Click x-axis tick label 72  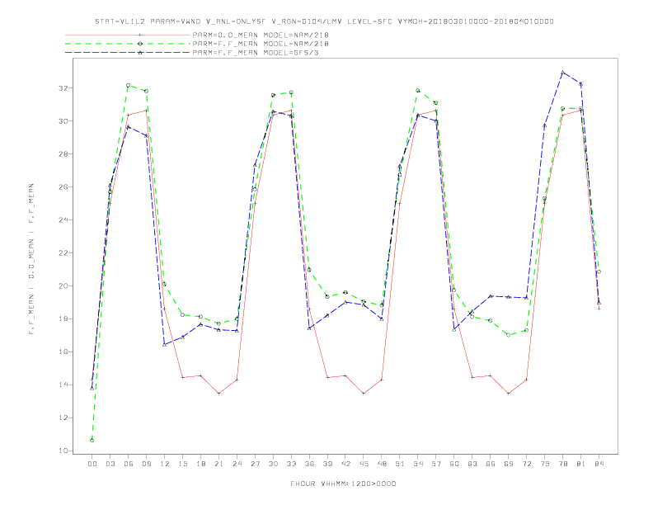(526, 464)
